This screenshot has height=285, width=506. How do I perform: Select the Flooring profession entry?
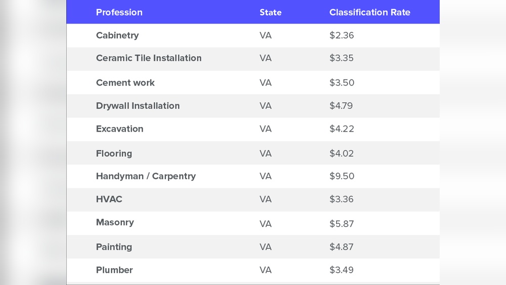114,153
